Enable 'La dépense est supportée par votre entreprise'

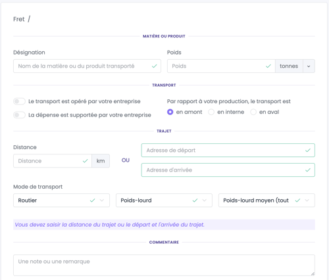(x=19, y=115)
